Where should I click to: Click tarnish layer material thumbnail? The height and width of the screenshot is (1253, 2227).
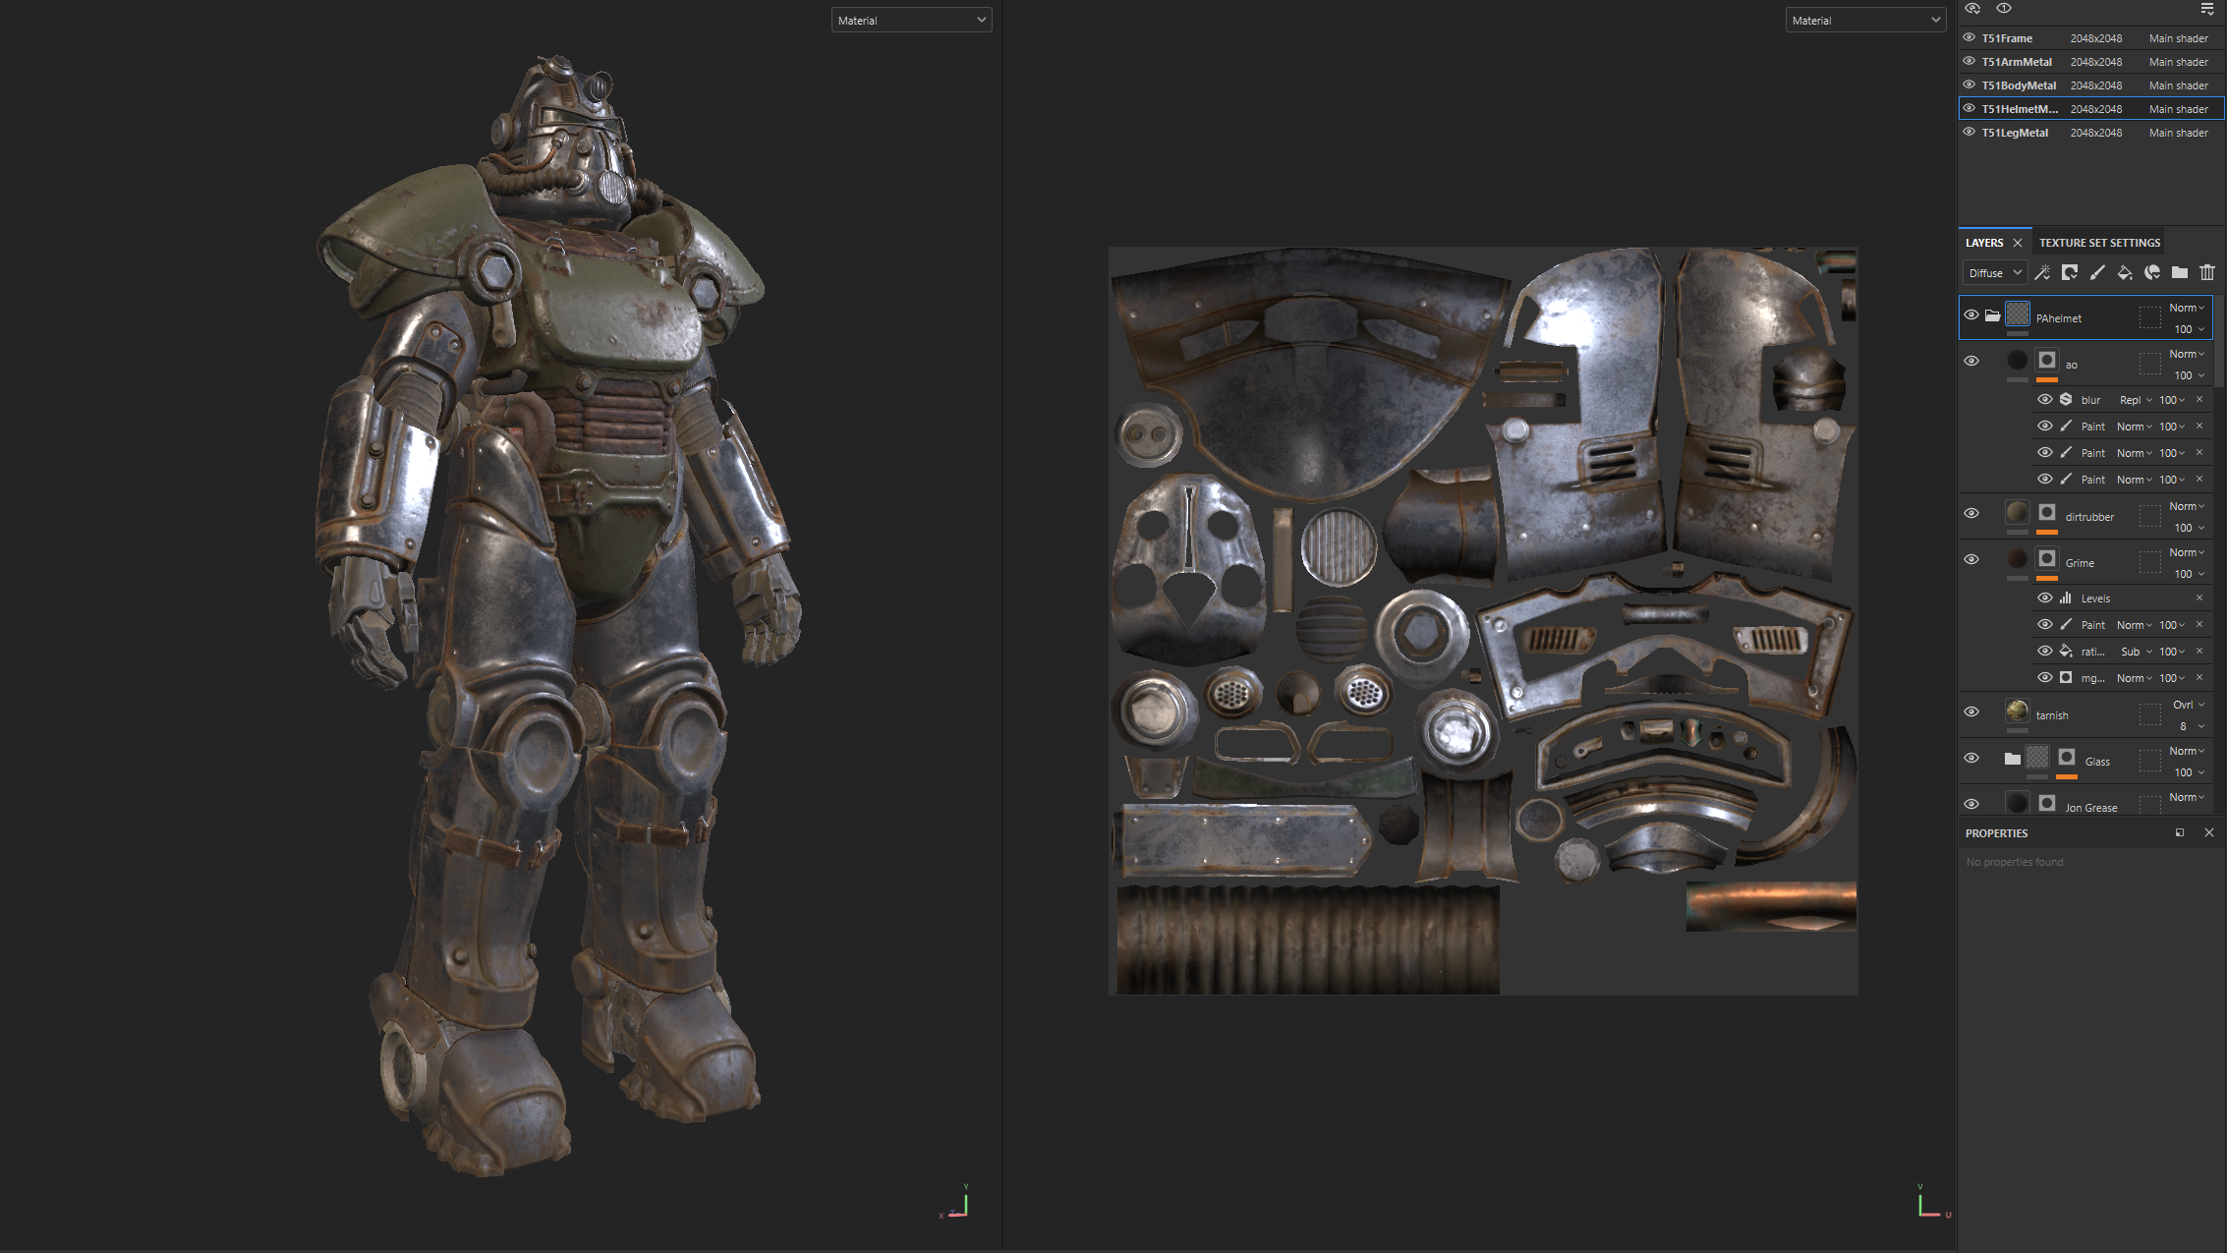[2018, 711]
